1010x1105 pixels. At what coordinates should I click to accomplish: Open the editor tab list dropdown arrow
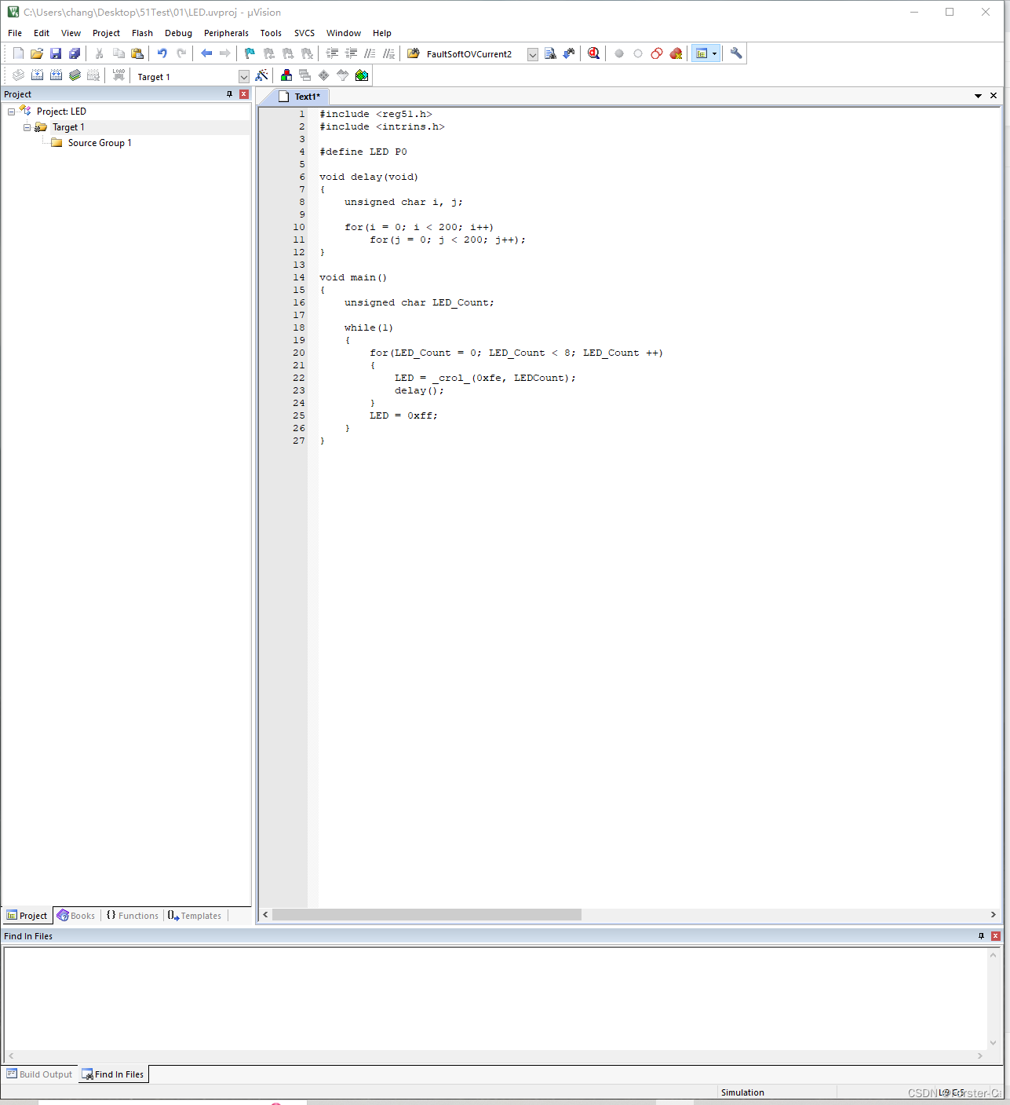click(x=978, y=96)
